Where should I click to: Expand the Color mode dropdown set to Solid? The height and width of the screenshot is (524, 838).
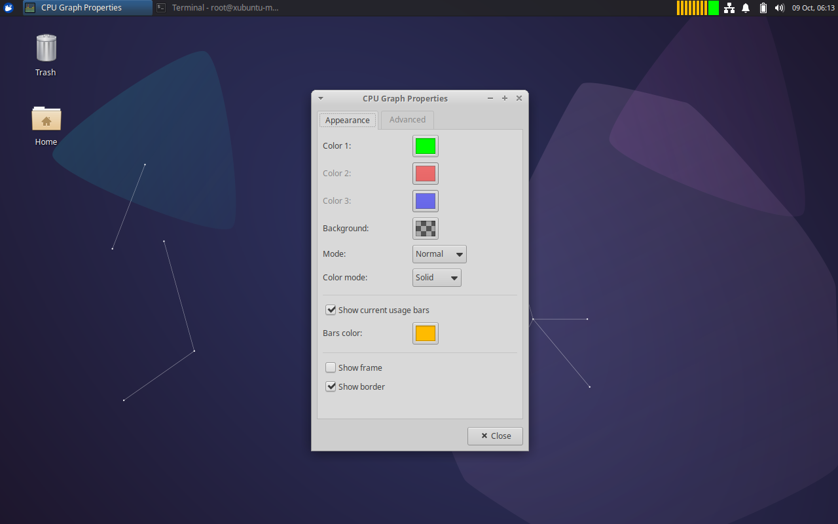[437, 278]
